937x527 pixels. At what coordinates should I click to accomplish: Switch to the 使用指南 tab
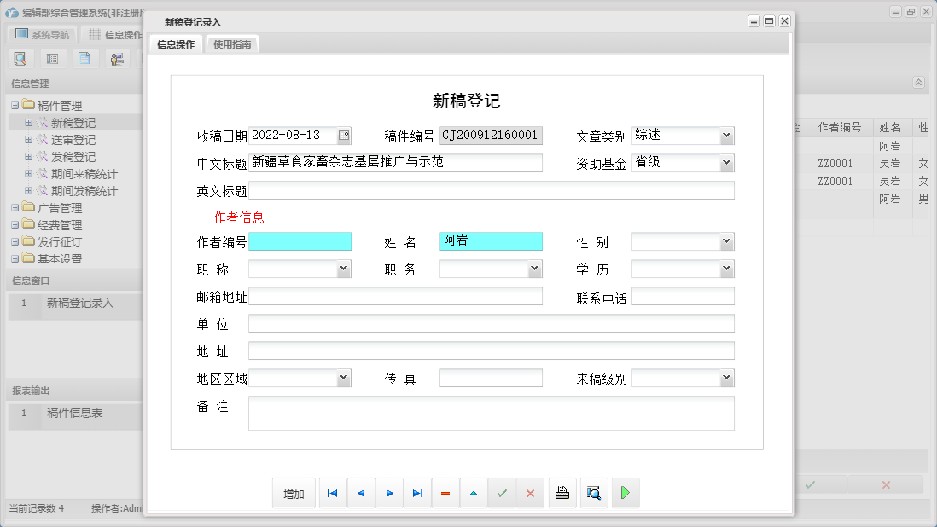point(230,44)
